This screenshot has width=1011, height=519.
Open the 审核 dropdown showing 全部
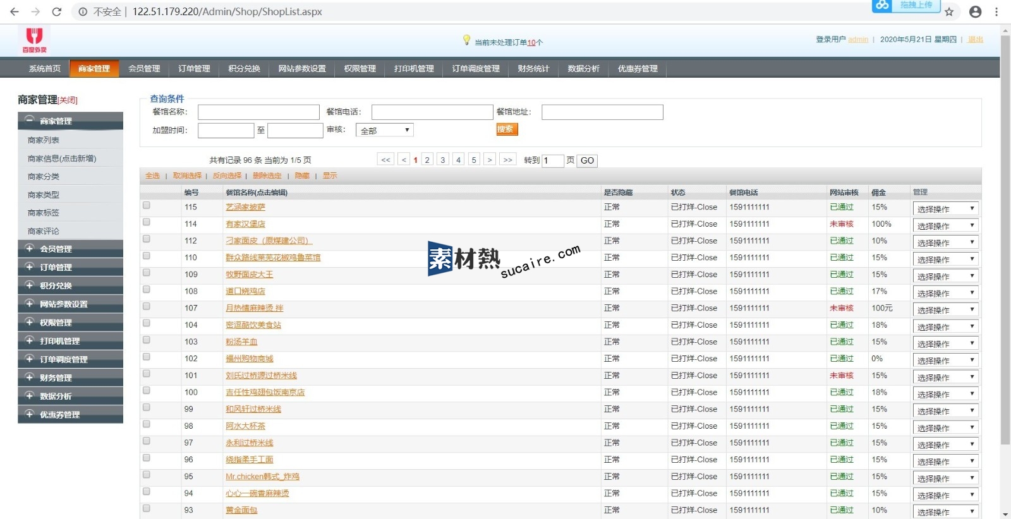tap(384, 130)
